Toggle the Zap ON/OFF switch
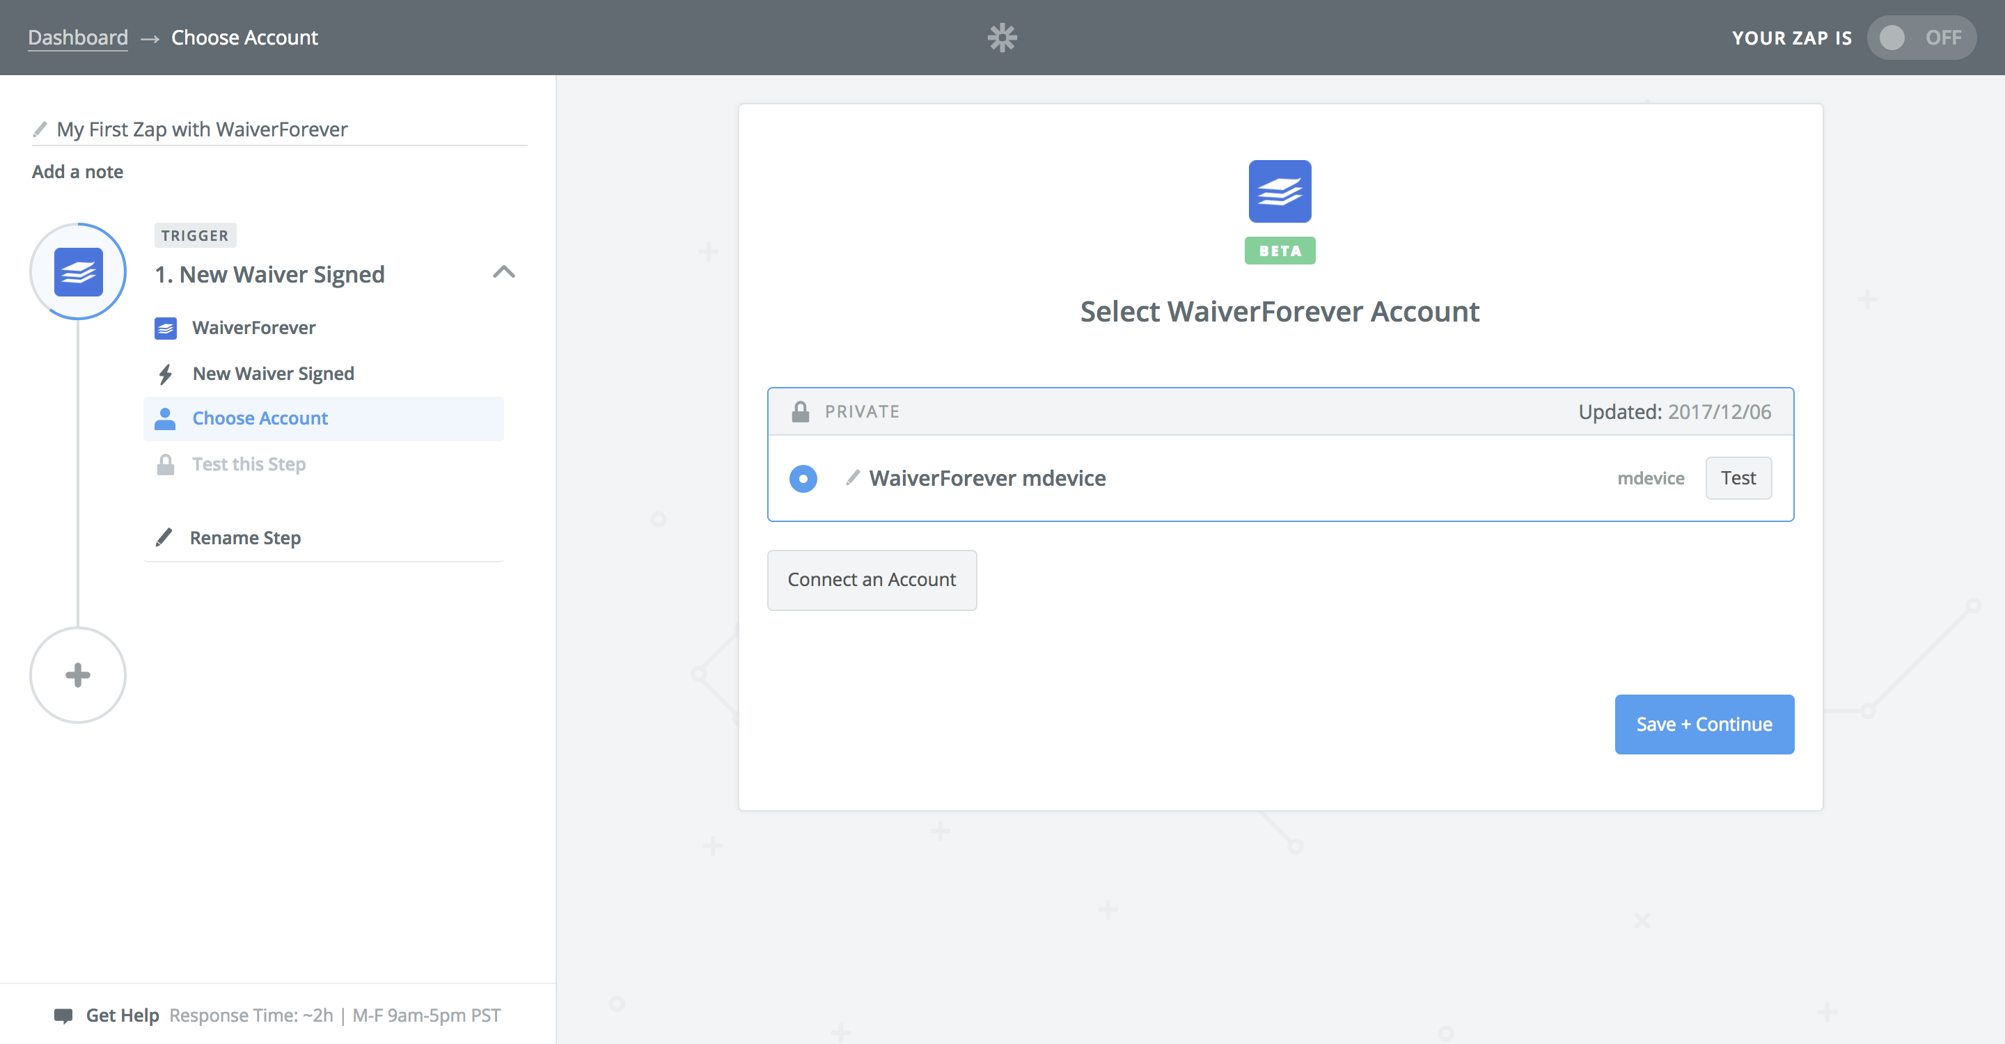This screenshot has height=1044, width=2005. tap(1920, 38)
